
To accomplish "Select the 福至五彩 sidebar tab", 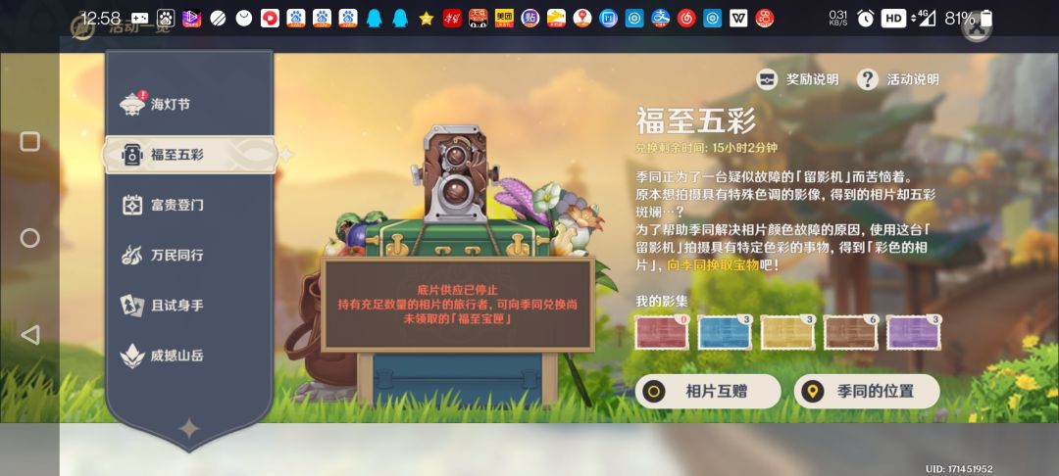I will [190, 155].
